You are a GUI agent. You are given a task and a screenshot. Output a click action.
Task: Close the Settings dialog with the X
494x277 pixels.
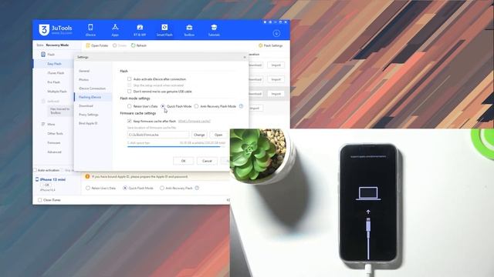[245, 57]
